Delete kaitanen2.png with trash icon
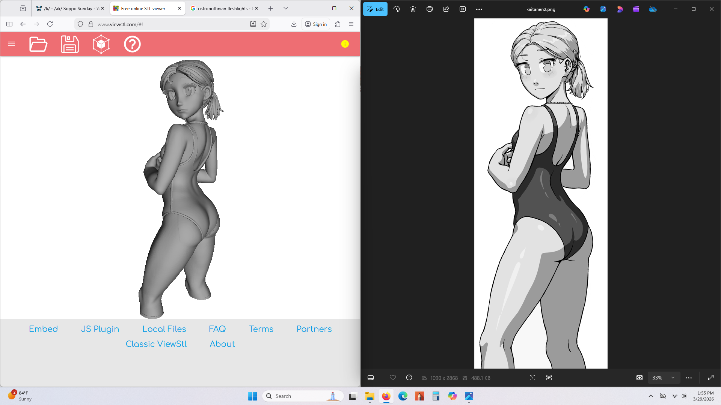This screenshot has width=721, height=405. [x=413, y=9]
